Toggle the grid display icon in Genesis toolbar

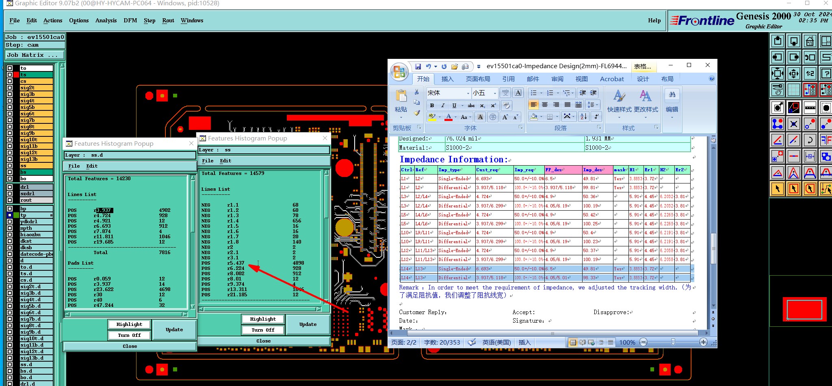point(794,90)
